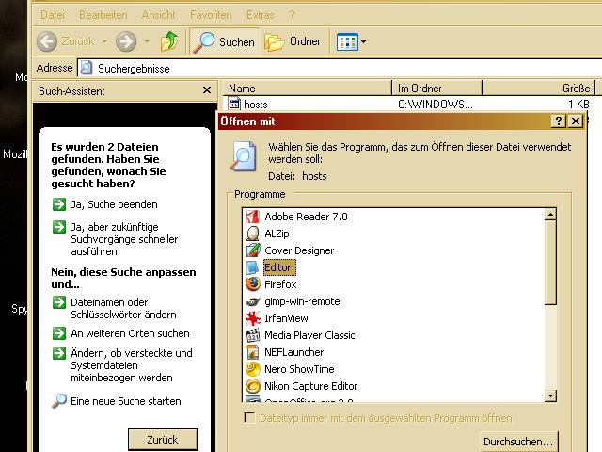The height and width of the screenshot is (452, 602).
Task: Open the Suchen search toolbar button
Action: 224,41
